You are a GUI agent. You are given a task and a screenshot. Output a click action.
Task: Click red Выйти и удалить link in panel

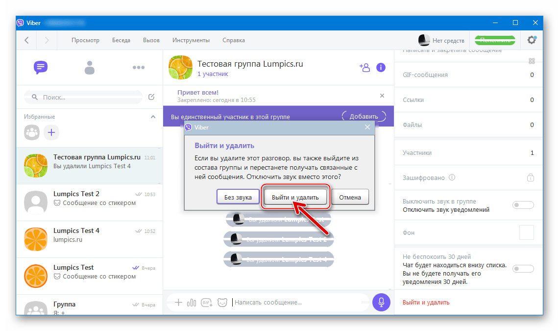[426, 303]
